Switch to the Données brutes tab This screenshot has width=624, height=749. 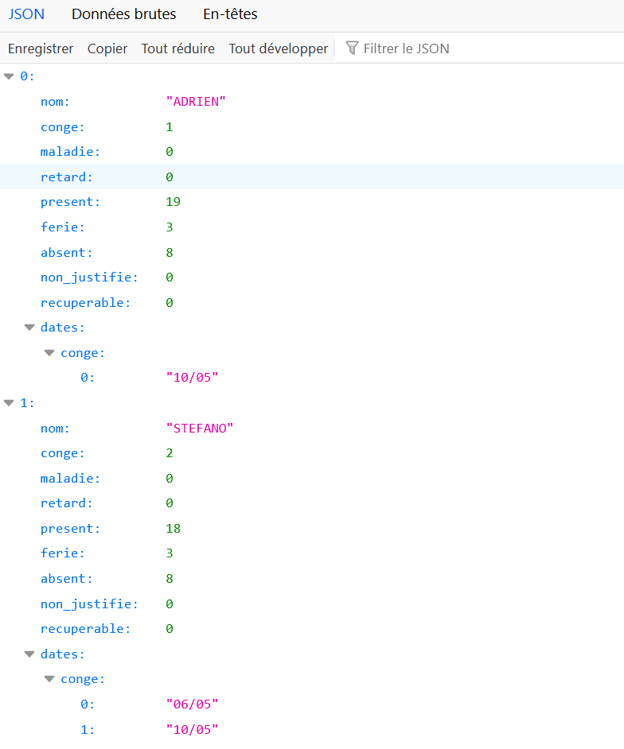click(123, 14)
